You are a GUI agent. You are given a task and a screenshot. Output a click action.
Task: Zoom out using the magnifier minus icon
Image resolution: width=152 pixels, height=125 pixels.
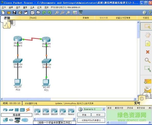[68, 13]
